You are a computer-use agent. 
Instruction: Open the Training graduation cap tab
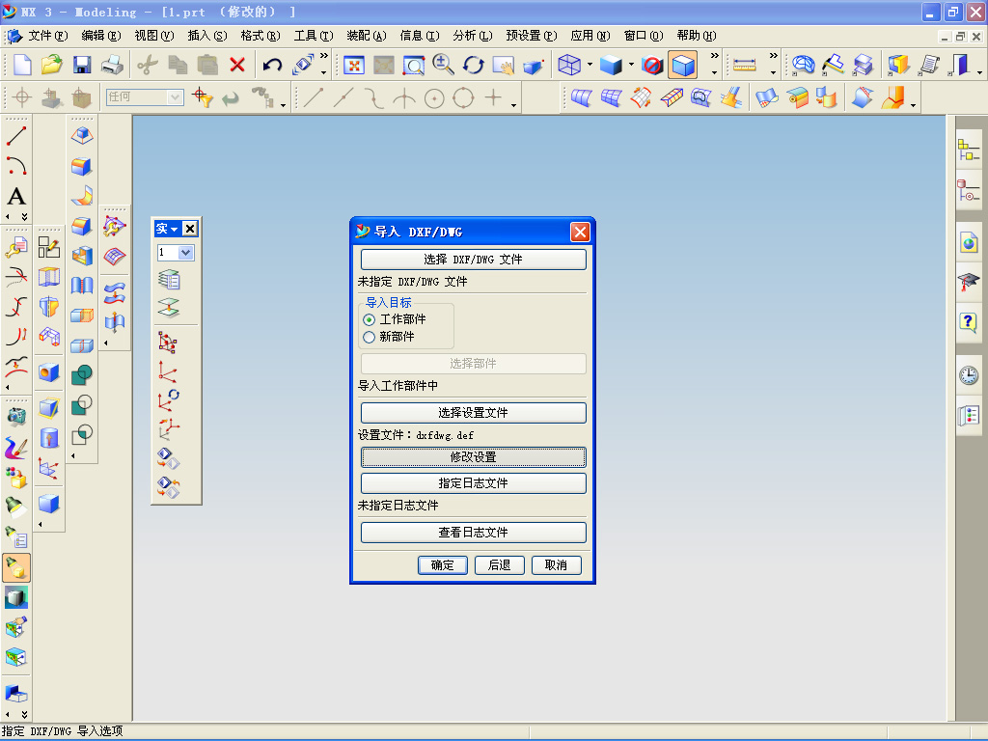pyautogui.click(x=969, y=282)
